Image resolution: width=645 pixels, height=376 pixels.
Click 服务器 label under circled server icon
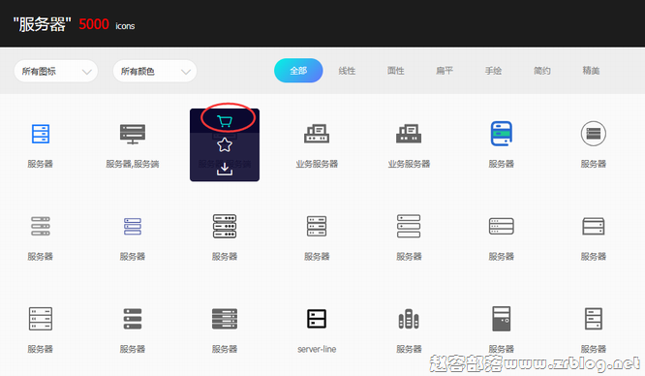tap(593, 164)
